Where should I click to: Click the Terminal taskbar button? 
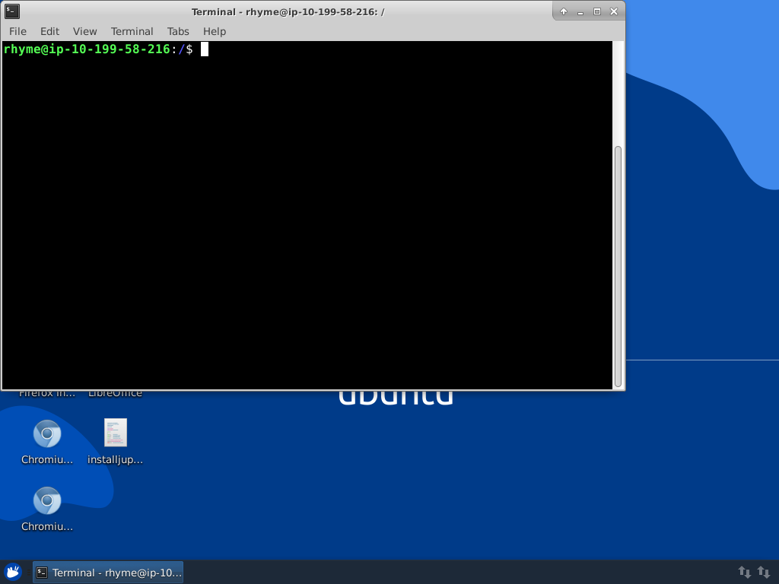(108, 573)
